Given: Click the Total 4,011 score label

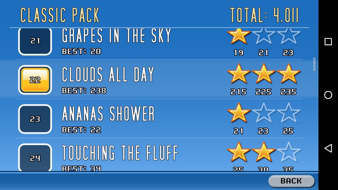Looking at the screenshot, I should 264,15.
